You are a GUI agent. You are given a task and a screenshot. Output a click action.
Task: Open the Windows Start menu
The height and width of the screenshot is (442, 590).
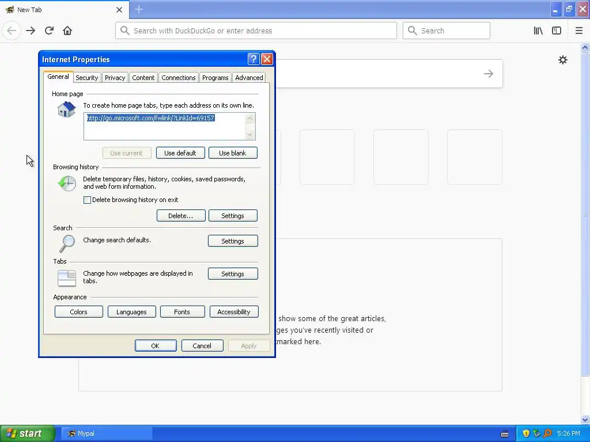tap(28, 433)
